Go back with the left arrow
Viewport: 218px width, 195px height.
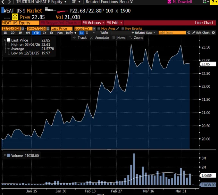pos(3,2)
